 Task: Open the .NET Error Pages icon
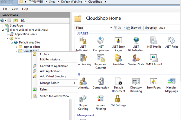pos(118,40)
